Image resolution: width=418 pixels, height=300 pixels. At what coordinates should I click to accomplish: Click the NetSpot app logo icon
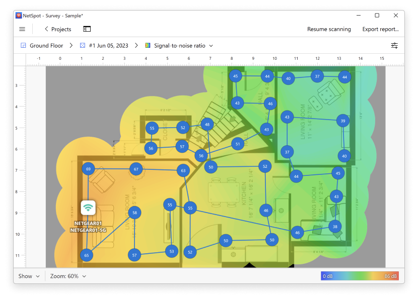coord(19,16)
